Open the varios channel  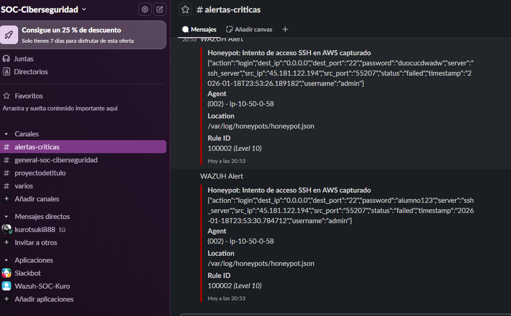click(x=83, y=186)
